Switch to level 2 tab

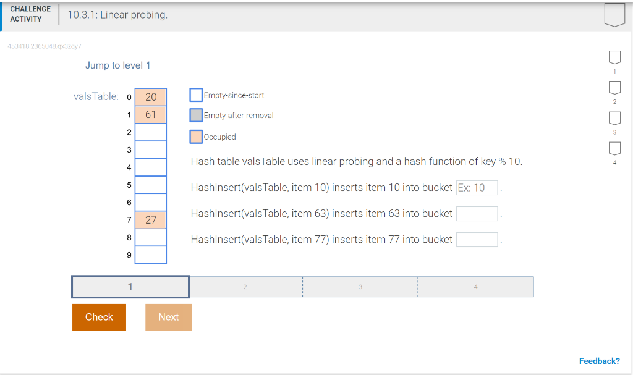coord(245,286)
